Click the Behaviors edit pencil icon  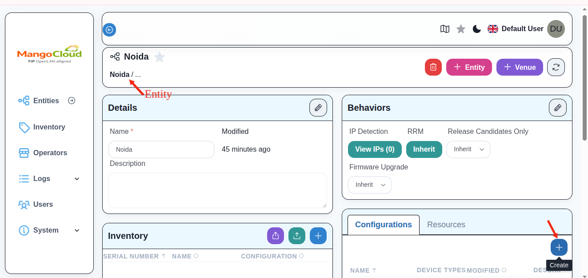tap(557, 107)
